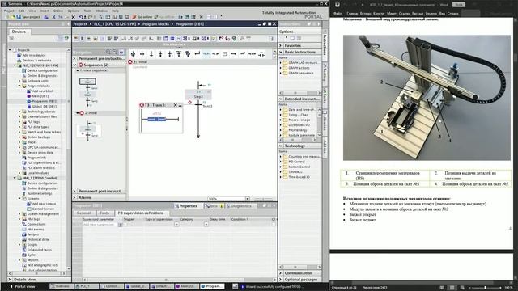The width and height of the screenshot is (518, 291).
Task: Click the Step3 block in the sequence
Action: coord(198,95)
